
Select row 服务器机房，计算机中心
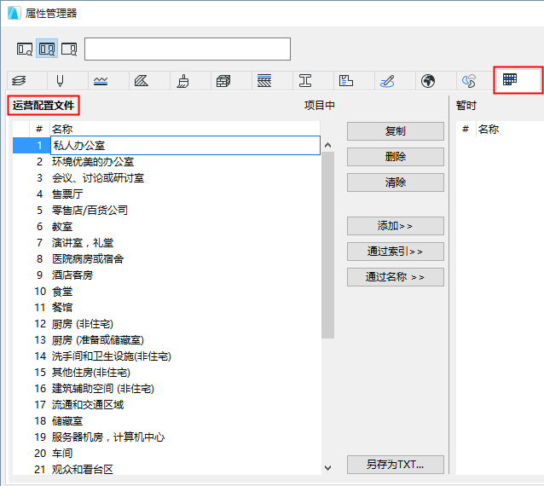[x=166, y=437]
